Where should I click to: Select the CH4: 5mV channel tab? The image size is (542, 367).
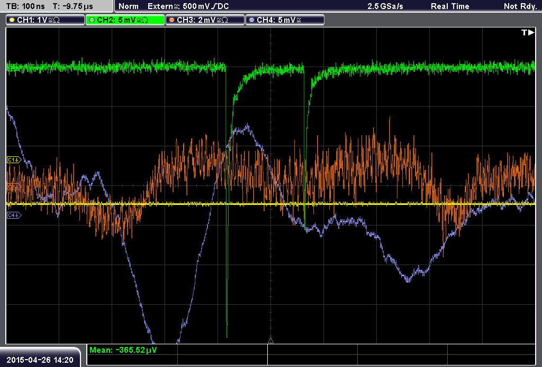(285, 20)
